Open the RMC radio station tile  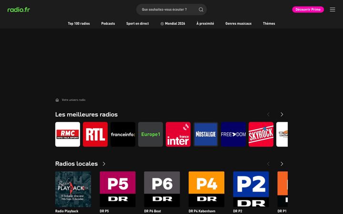68,134
